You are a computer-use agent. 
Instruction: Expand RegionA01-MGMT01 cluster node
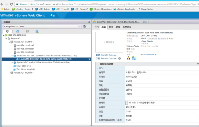click(x=9, y=73)
